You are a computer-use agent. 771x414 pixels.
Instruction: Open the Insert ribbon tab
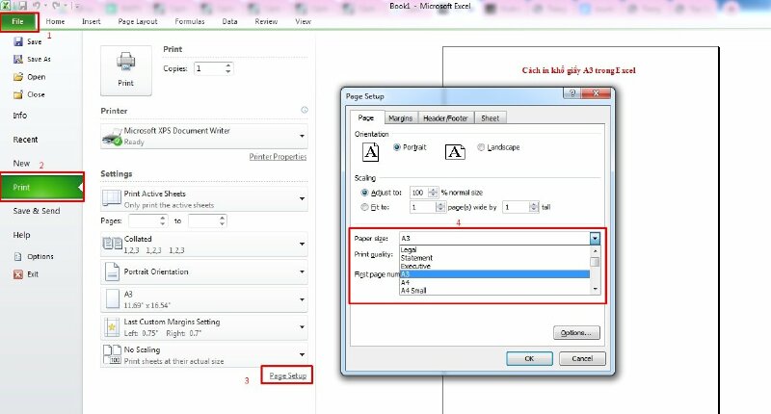click(x=91, y=21)
